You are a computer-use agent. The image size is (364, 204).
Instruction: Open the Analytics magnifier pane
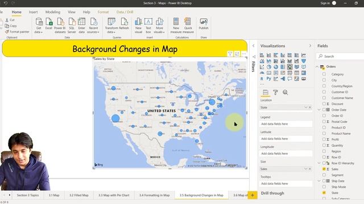coord(286,92)
